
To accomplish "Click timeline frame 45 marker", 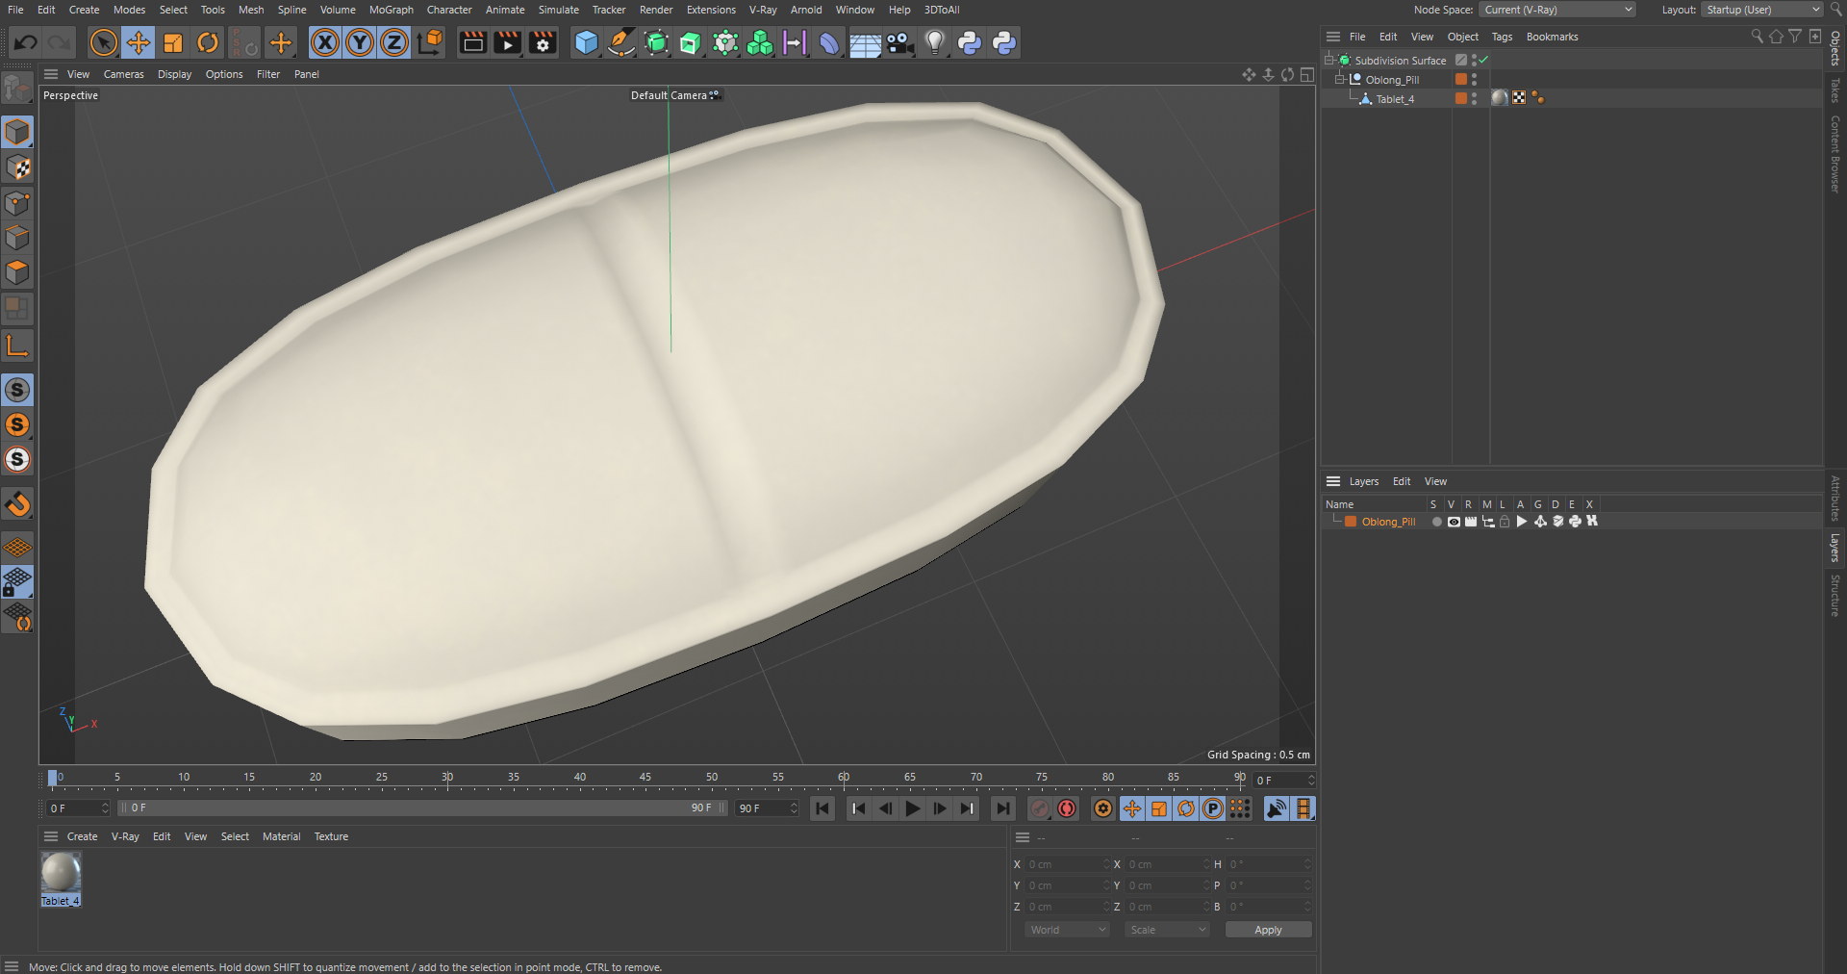I will 645,778.
